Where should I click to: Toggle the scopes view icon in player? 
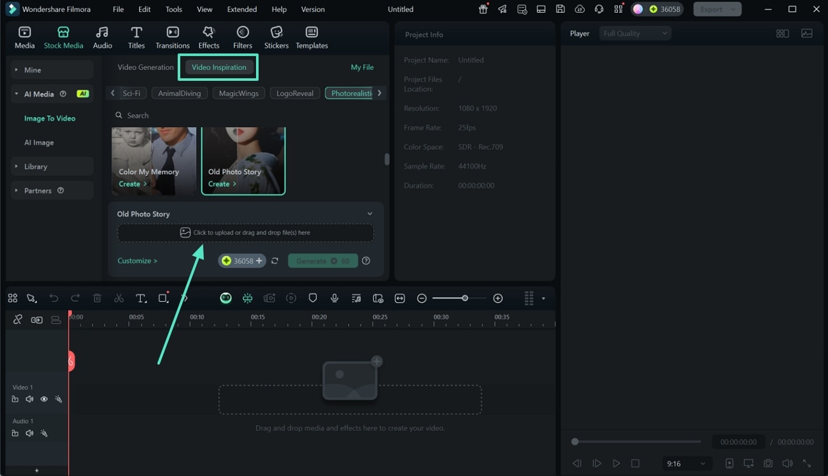[x=806, y=34]
